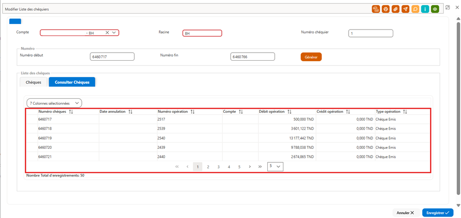Image resolution: width=461 pixels, height=218 pixels.
Task: Open comments via the chat bubble icon
Action: (415, 9)
